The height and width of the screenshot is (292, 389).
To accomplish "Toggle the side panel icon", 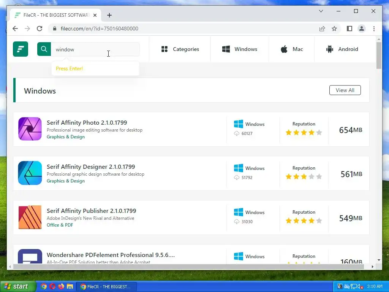I will (x=349, y=29).
